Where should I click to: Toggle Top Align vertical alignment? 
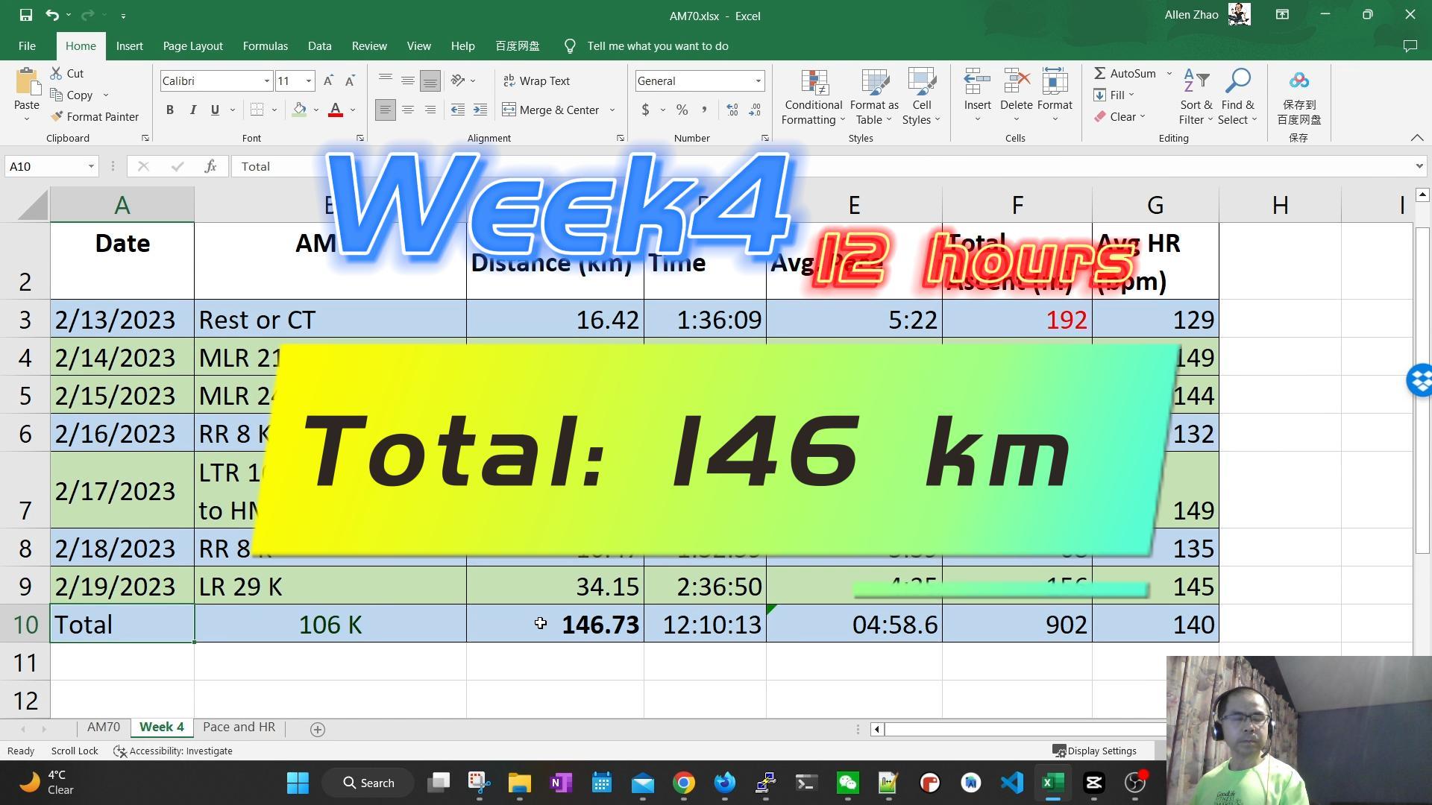pos(386,80)
